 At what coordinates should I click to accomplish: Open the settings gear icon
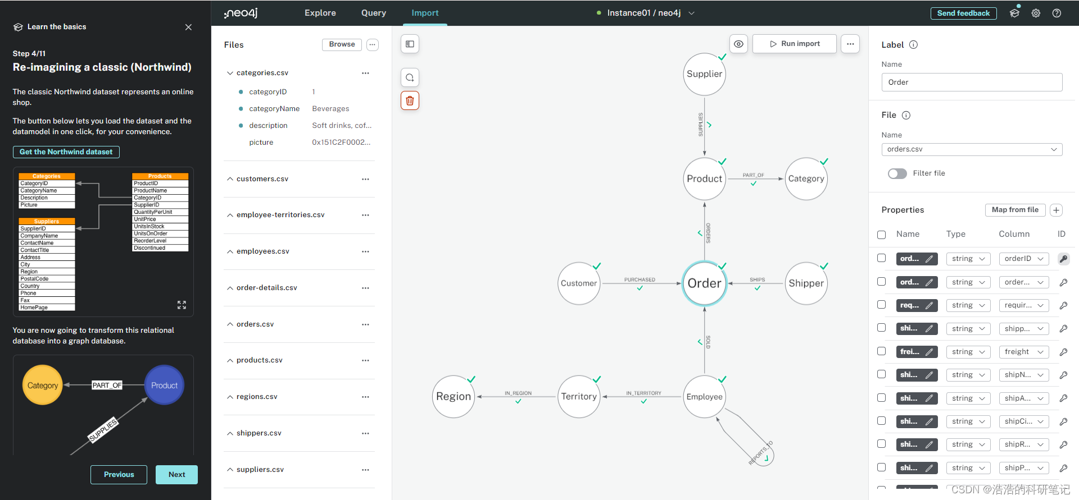(1036, 13)
